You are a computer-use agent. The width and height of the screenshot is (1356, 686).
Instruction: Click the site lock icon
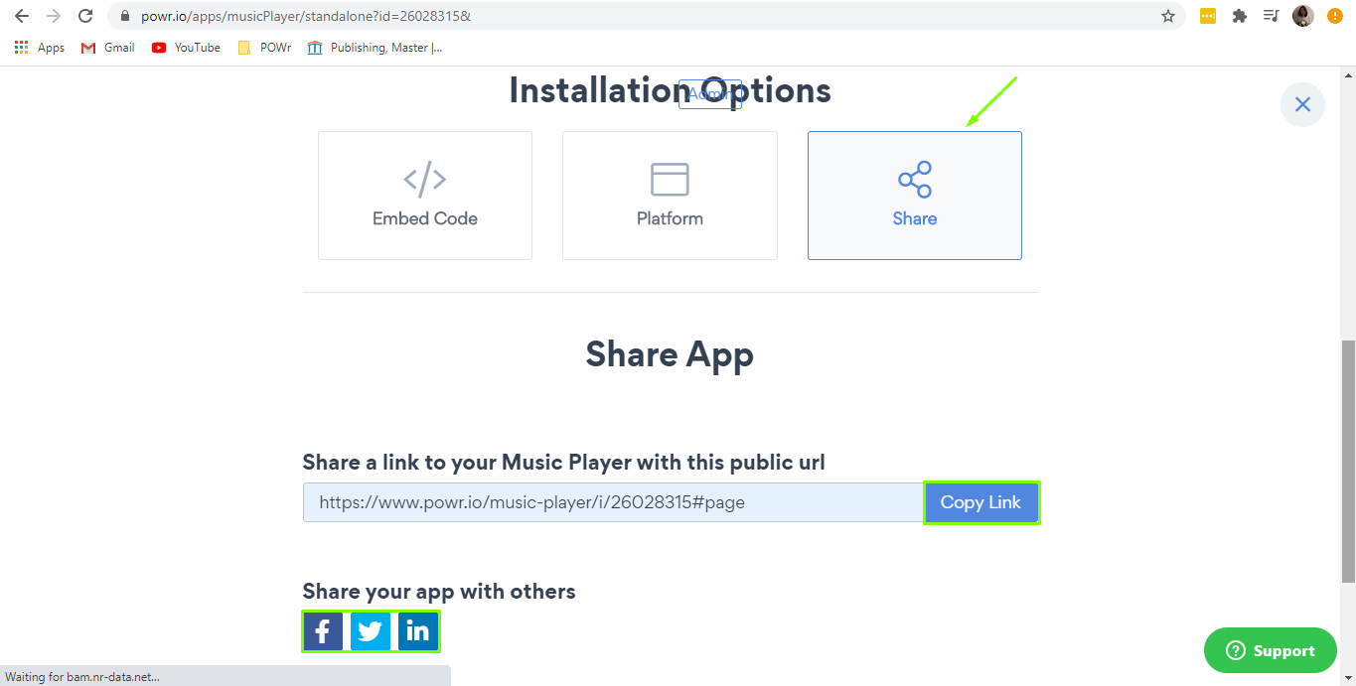click(x=124, y=16)
